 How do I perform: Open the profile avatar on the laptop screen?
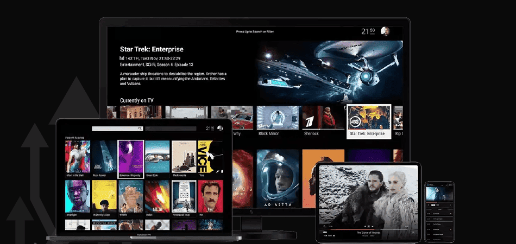click(220, 128)
